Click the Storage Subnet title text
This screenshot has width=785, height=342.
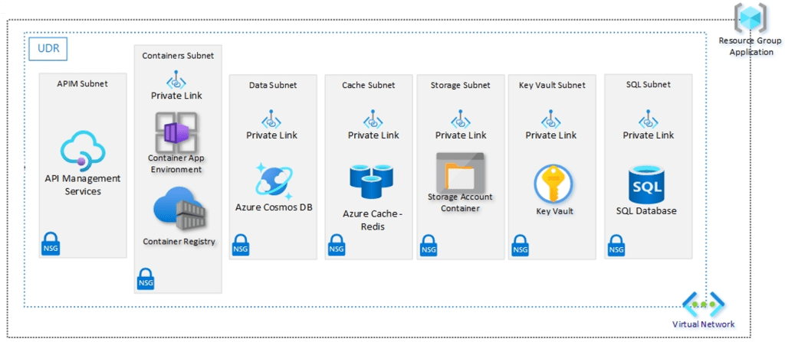[461, 85]
